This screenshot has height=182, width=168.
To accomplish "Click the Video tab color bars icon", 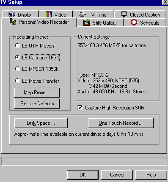I will [49, 14].
